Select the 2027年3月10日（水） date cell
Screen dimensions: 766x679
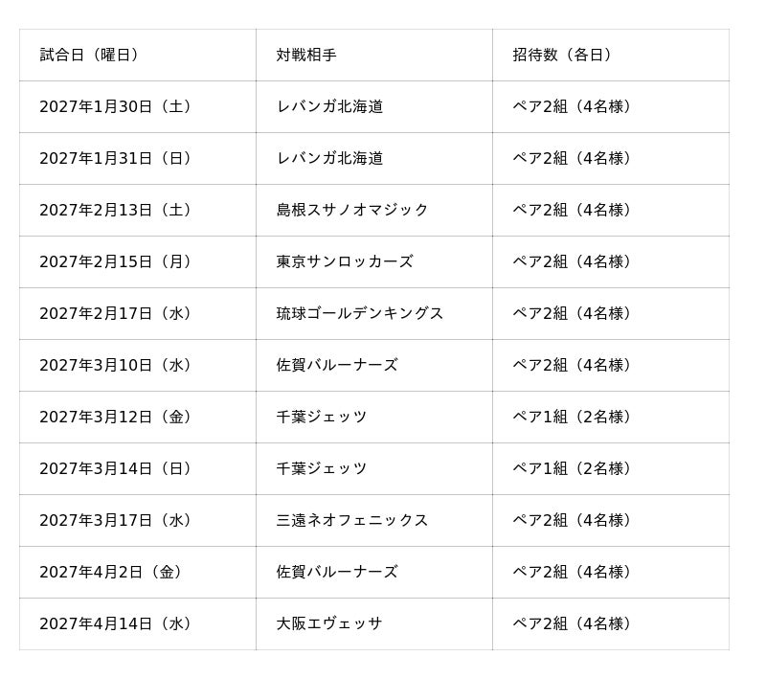click(x=137, y=366)
